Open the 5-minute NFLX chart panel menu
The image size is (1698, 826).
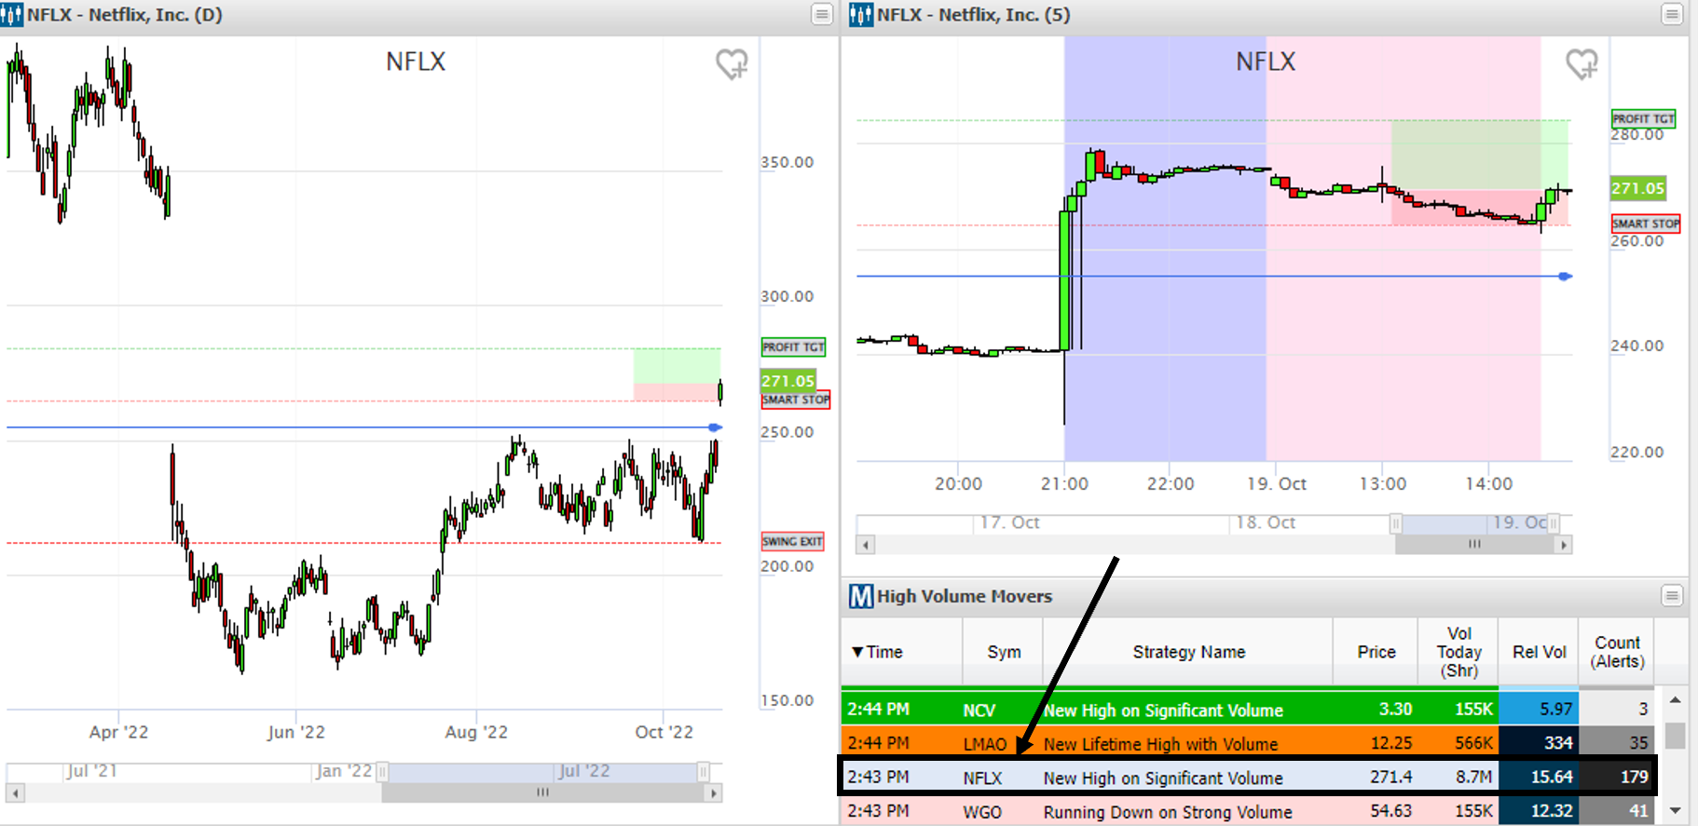click(1672, 14)
